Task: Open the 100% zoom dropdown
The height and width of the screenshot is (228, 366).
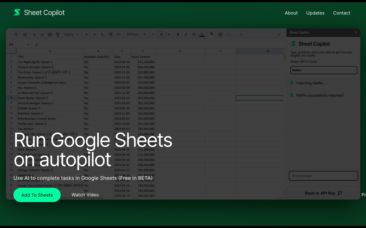Action: (x=71, y=34)
